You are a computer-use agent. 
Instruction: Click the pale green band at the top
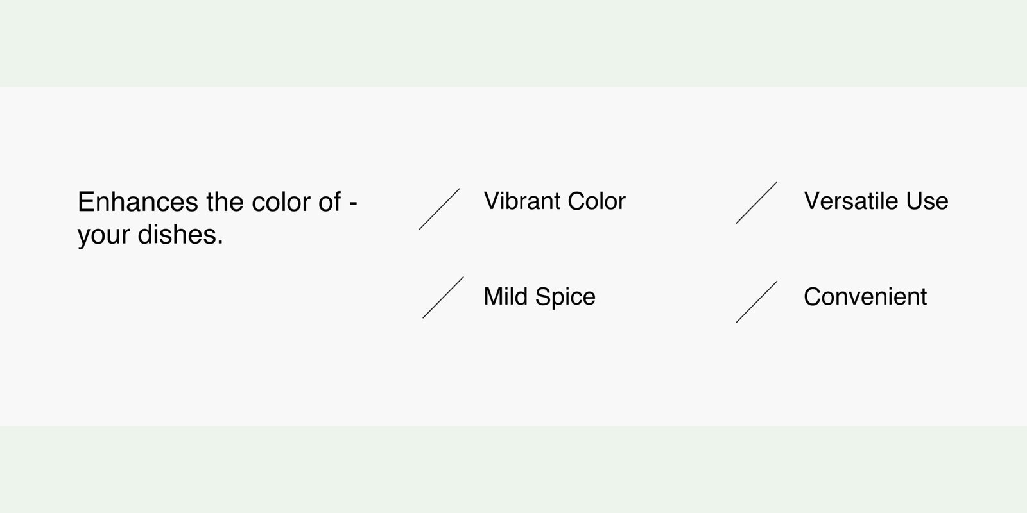pos(513,42)
